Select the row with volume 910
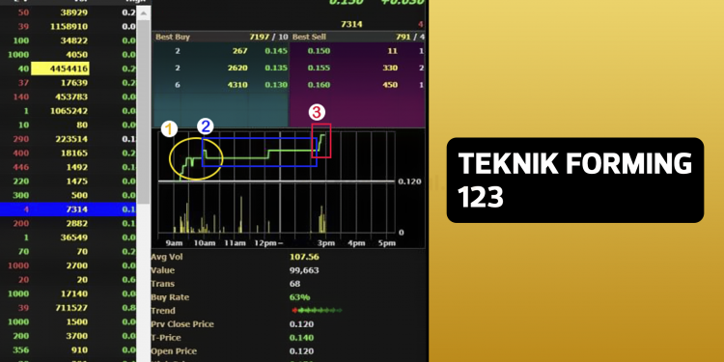 (x=69, y=350)
